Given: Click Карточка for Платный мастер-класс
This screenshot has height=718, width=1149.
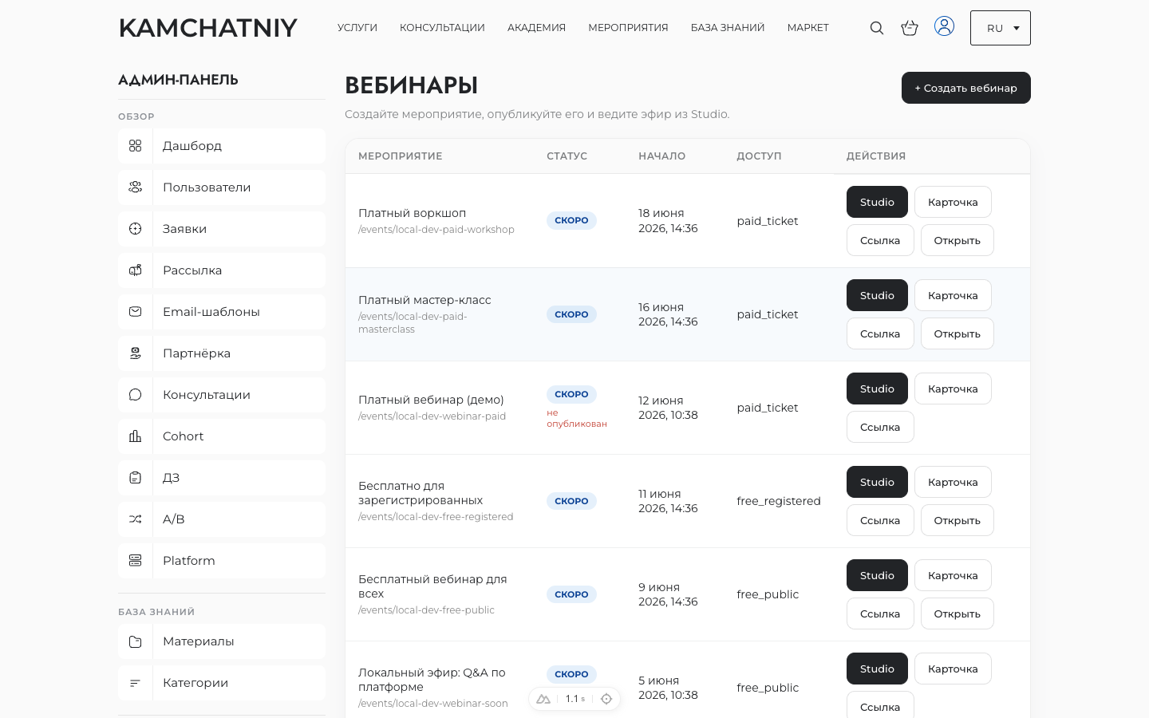Looking at the screenshot, I should coord(953,295).
